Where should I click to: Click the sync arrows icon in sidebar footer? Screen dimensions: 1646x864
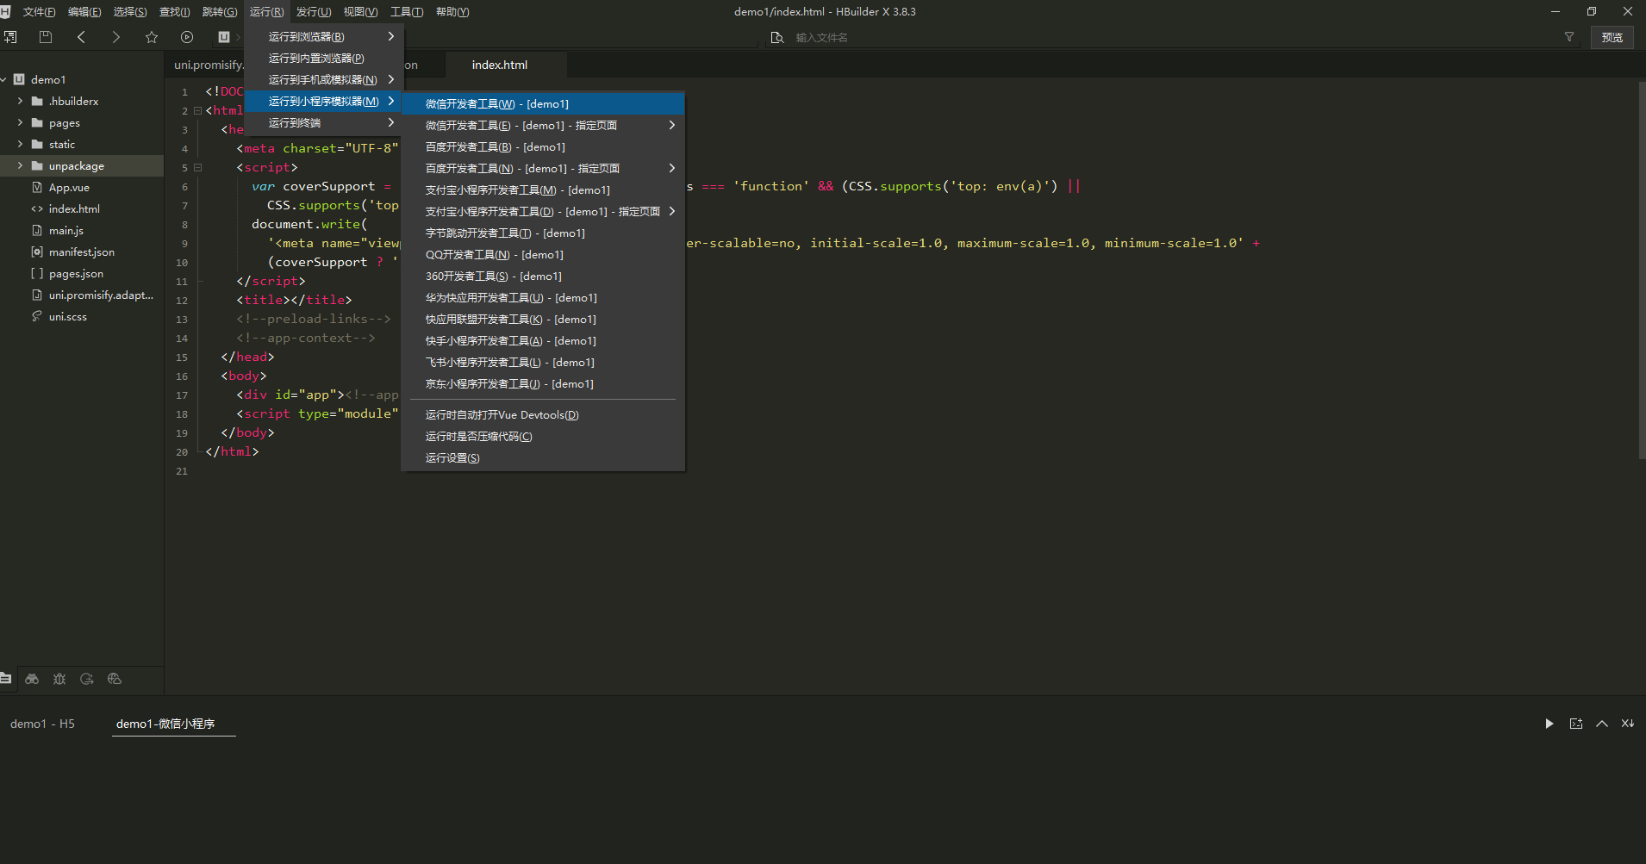(87, 679)
